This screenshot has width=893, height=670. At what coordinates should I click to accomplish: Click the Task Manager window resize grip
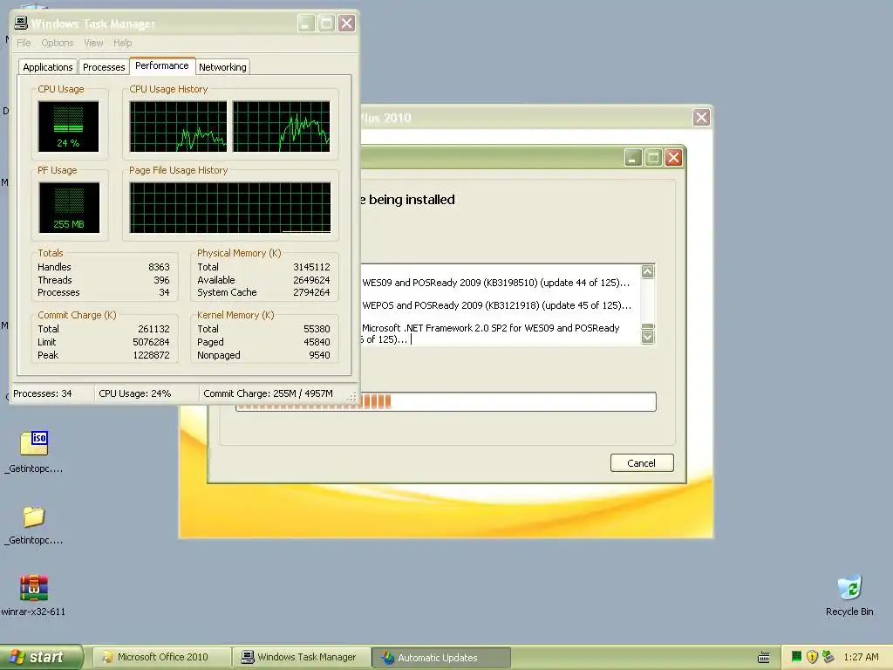pyautogui.click(x=352, y=397)
